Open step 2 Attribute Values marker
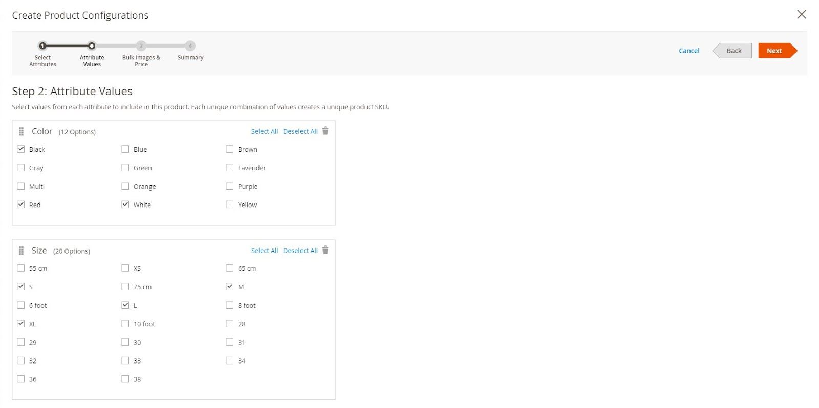The height and width of the screenshot is (408, 819). point(92,46)
